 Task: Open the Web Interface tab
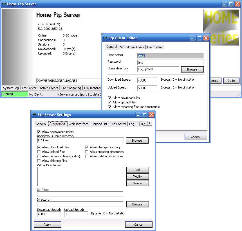click(x=79, y=124)
